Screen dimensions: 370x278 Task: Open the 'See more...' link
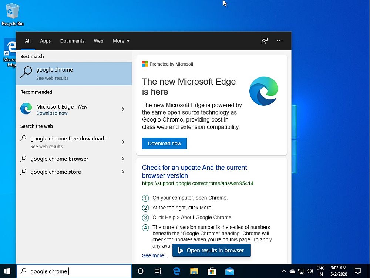click(x=155, y=255)
